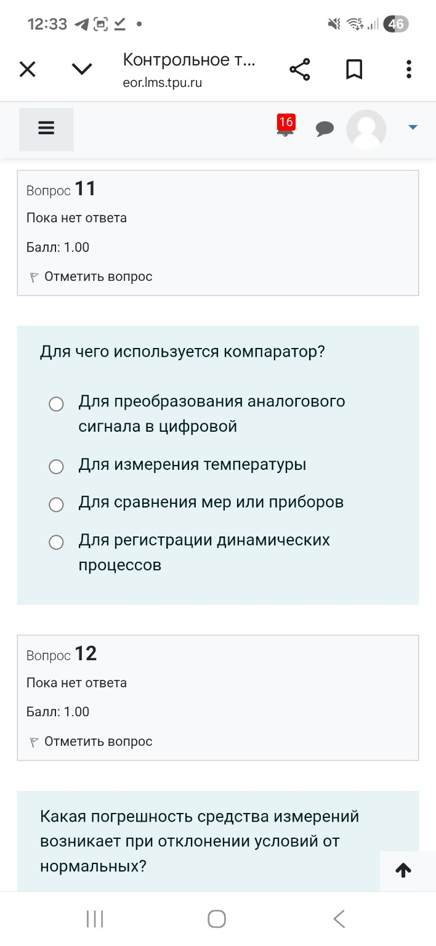Open the user profile avatar
This screenshot has width=436, height=946.
pyautogui.click(x=366, y=129)
